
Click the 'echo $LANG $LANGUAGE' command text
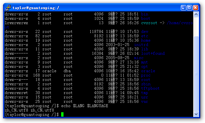(85, 106)
